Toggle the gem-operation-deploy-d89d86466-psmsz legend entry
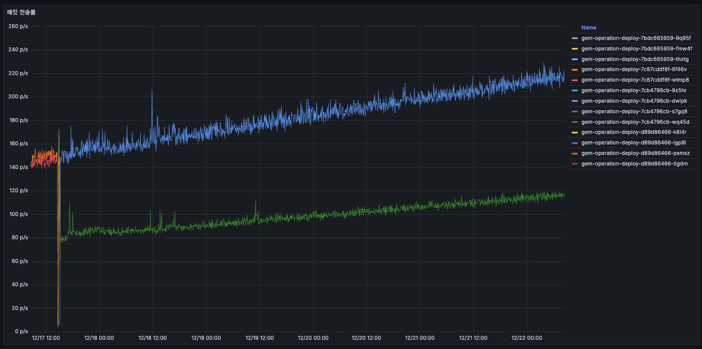This screenshot has width=702, height=349. coord(635,153)
